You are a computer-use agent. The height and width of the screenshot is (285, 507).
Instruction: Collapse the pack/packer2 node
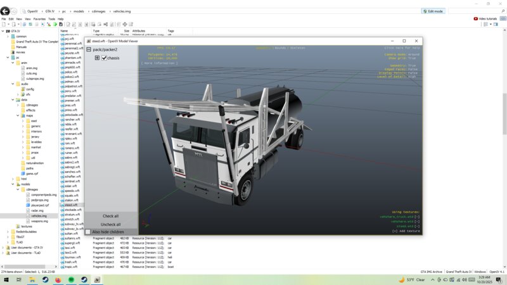click(89, 49)
